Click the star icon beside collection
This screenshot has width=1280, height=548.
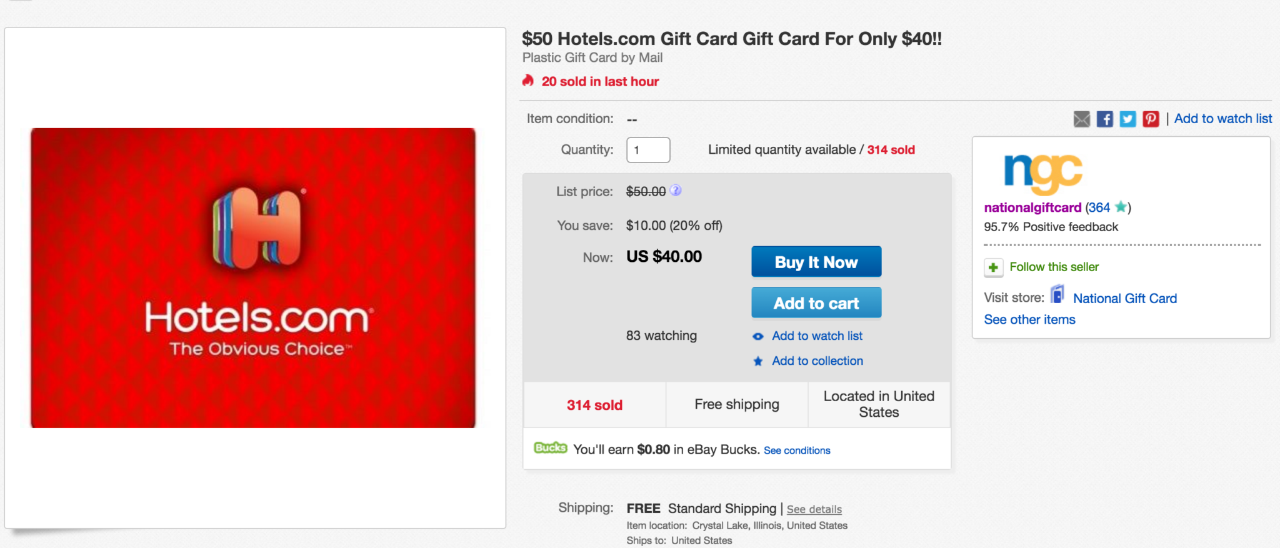point(758,361)
